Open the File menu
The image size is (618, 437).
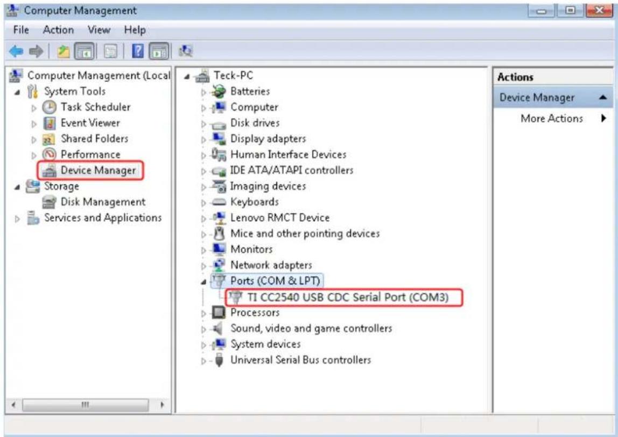tap(21, 30)
